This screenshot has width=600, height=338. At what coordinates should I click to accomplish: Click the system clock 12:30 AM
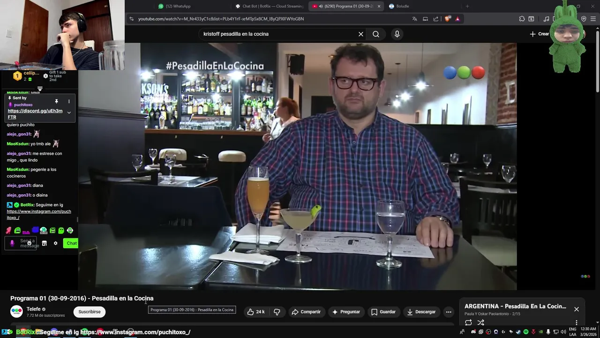pos(589,329)
